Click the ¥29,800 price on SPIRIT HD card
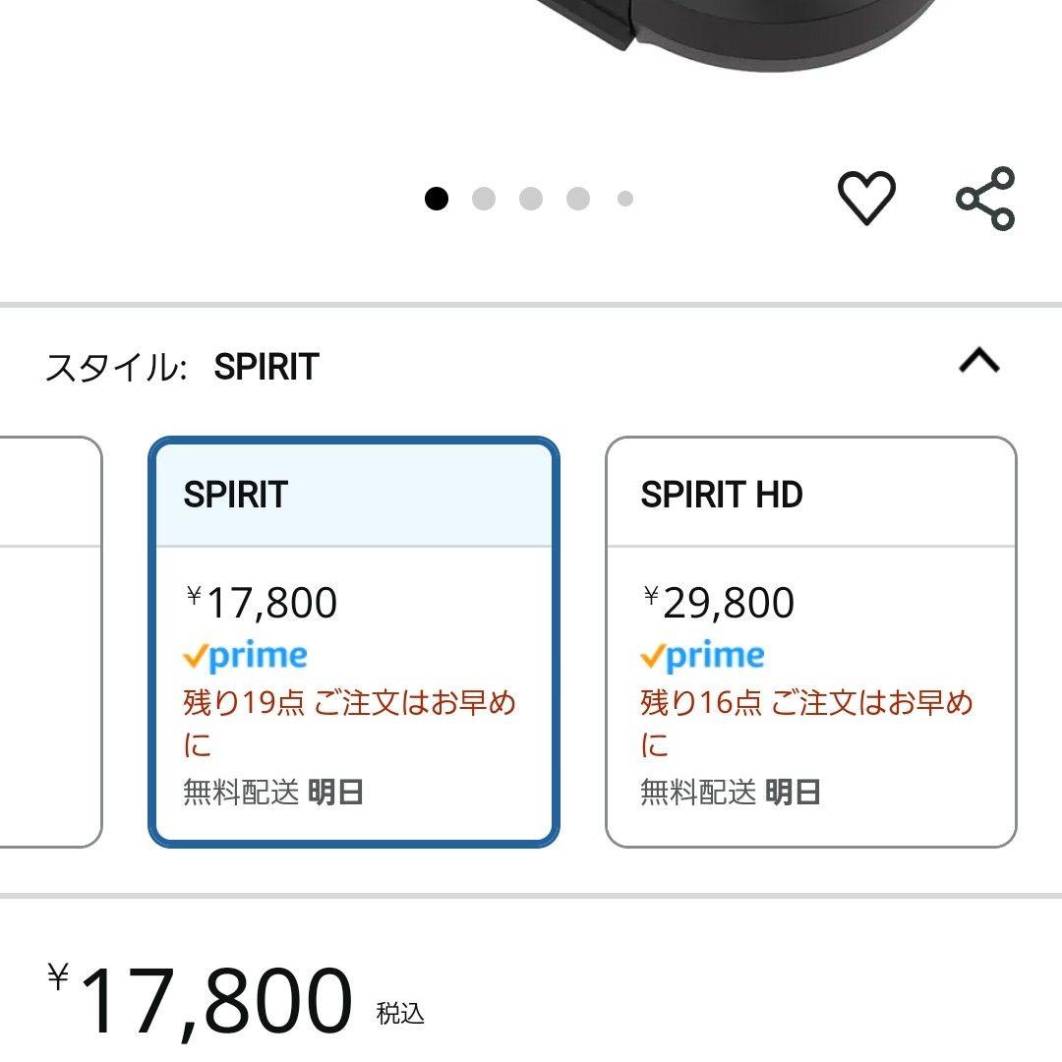Screen dimensions: 1062x1062 (716, 601)
